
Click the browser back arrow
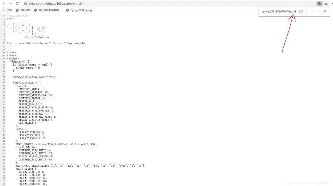tap(4, 4)
